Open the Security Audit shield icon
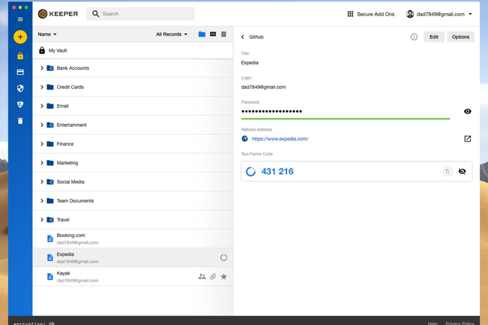Screen dimensions: 488x325 [x=20, y=88]
